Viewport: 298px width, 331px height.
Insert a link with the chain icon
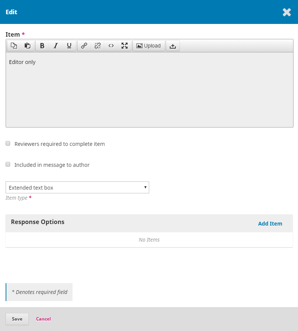84,46
